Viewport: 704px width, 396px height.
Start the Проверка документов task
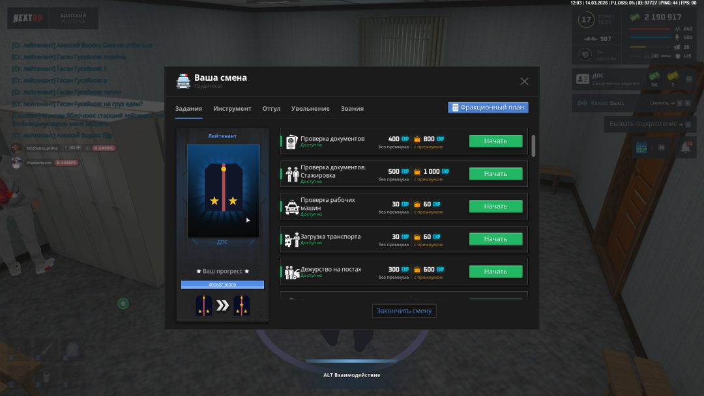tap(495, 141)
